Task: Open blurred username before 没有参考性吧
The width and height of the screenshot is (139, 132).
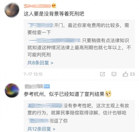Action: click(45, 106)
